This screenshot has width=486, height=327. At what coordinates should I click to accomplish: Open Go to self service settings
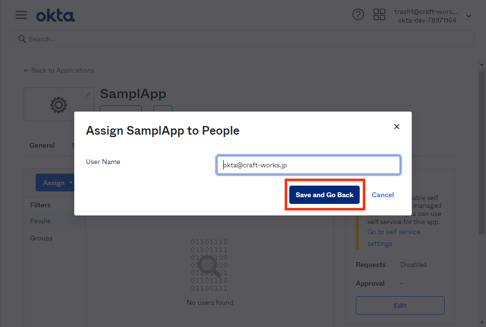point(393,238)
